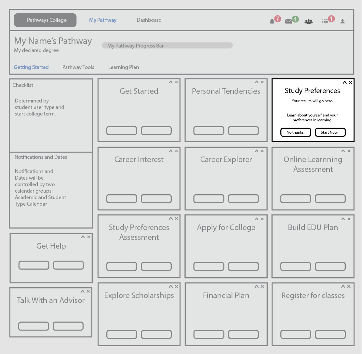Click the No thanks button
This screenshot has width=362, height=354.
[x=296, y=132]
